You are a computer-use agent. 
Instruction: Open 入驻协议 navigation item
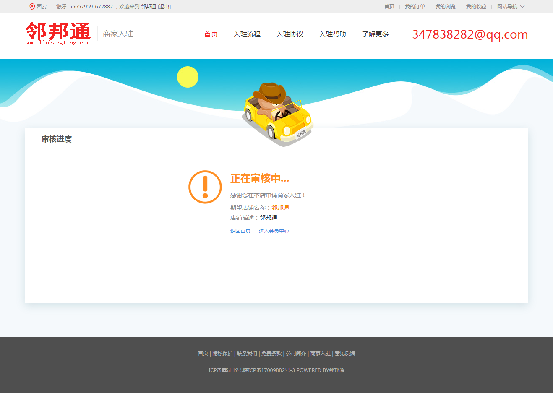pyautogui.click(x=290, y=34)
